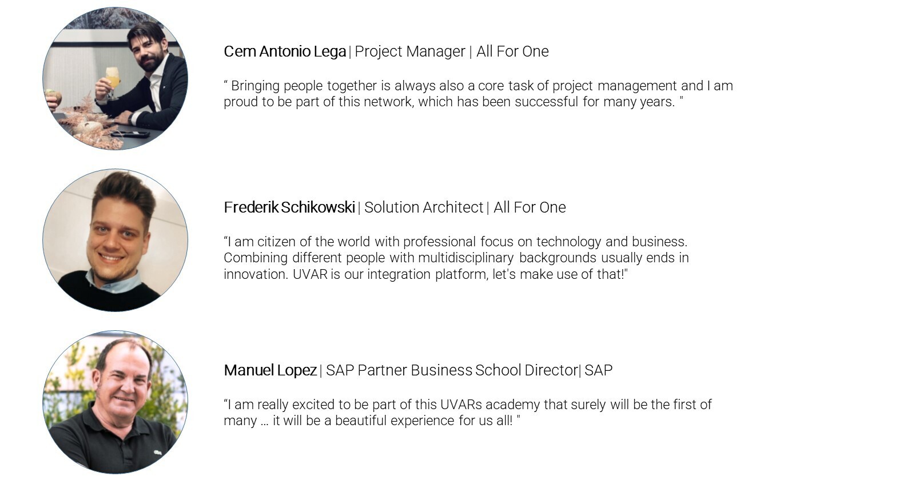Click quote line mentioning UVAR integration platform
This screenshot has height=480, width=915.
pyautogui.click(x=425, y=274)
